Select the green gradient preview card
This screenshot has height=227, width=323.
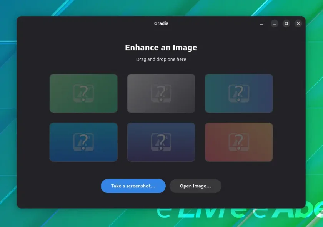[83, 93]
